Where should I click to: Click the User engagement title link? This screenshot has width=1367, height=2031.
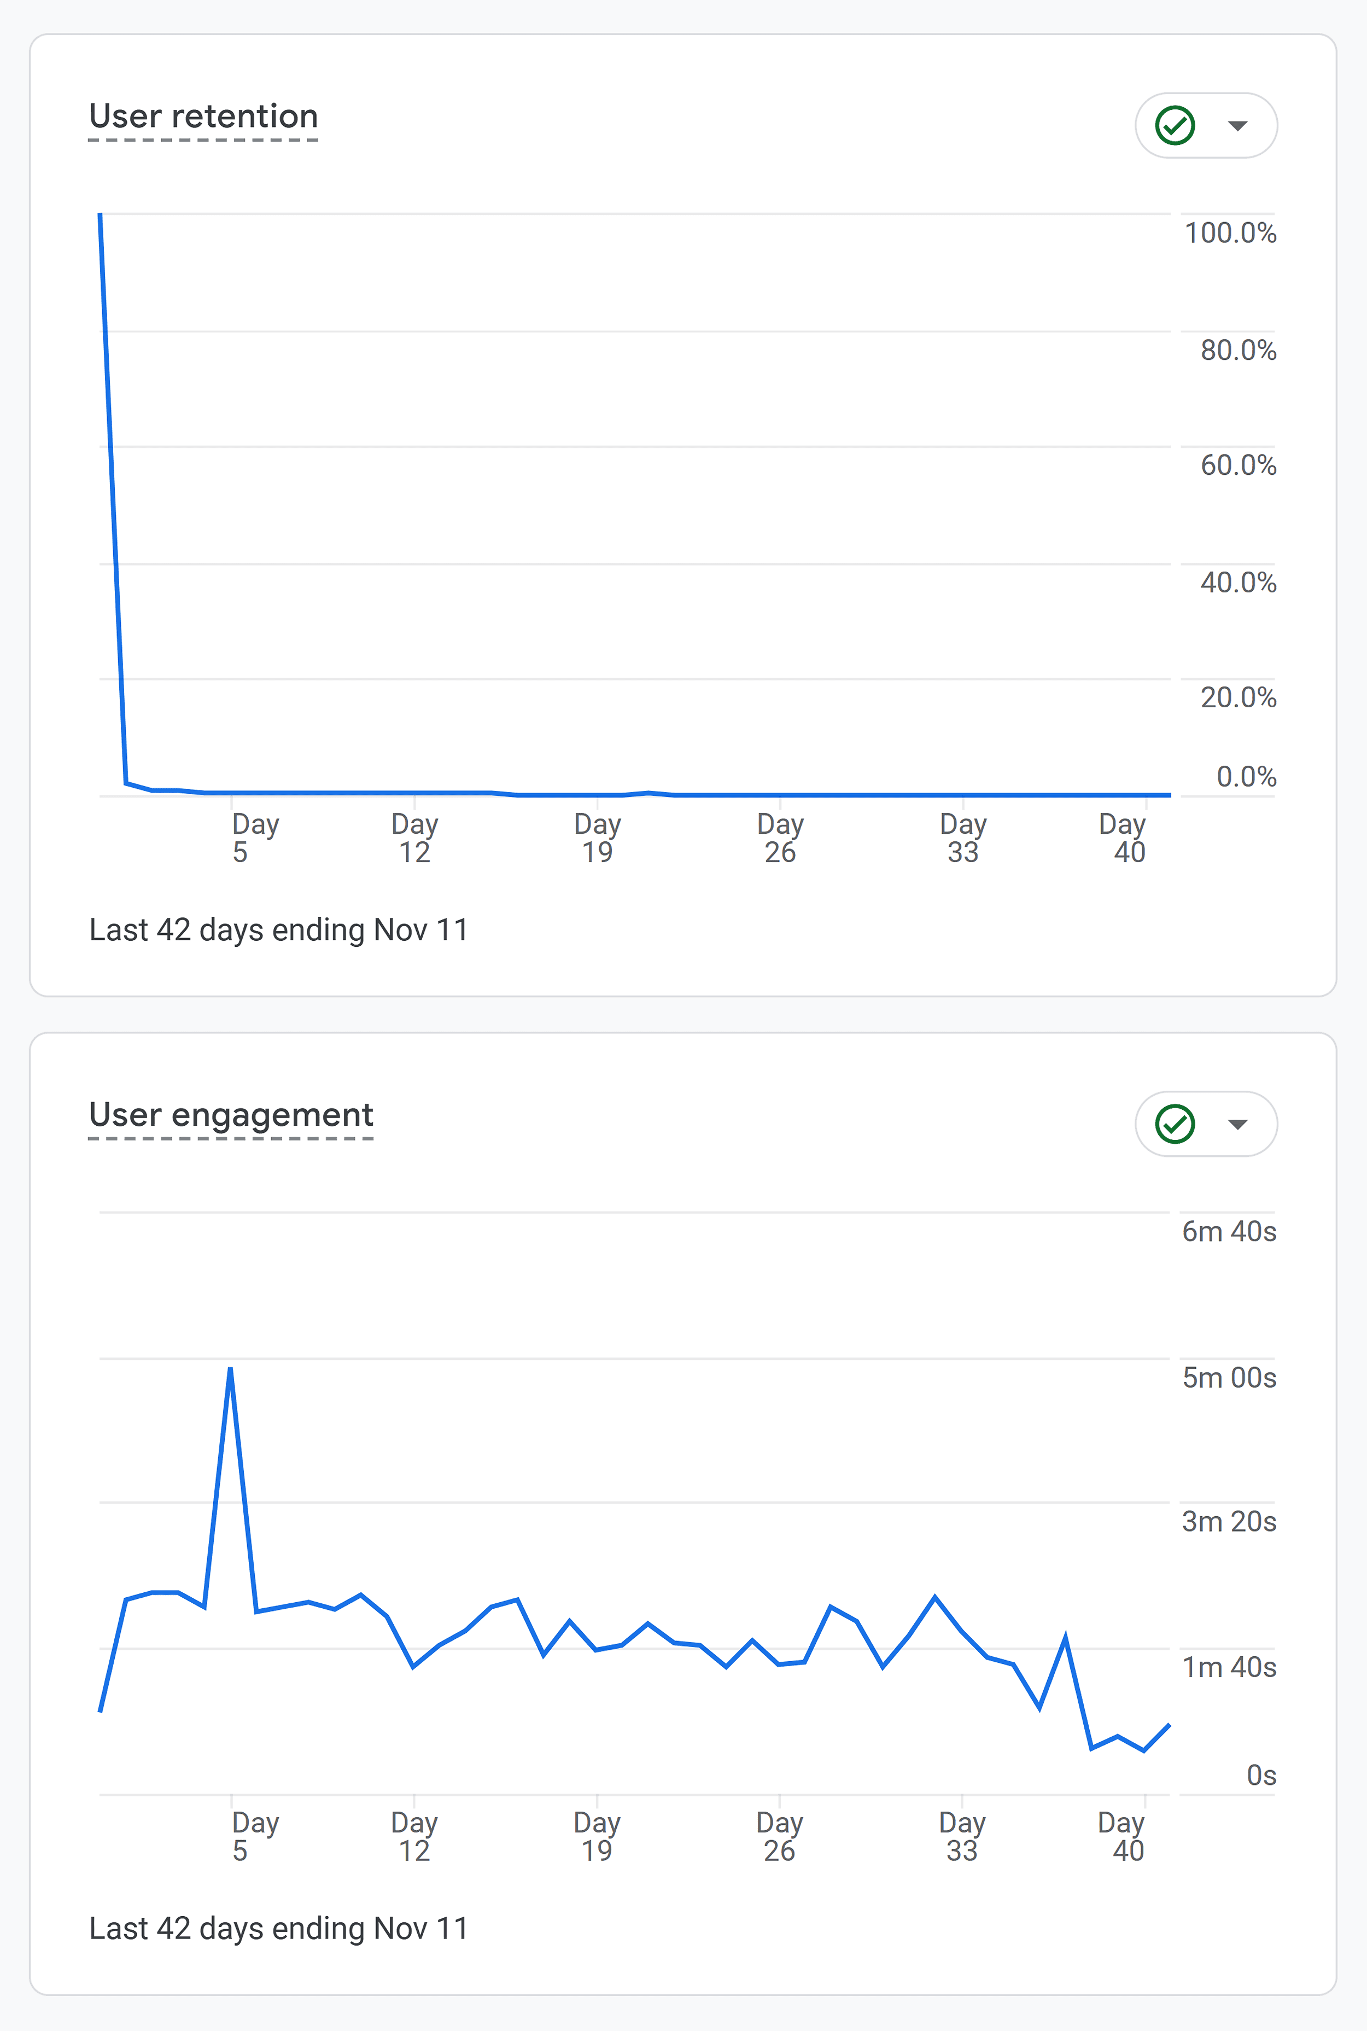(x=231, y=1115)
